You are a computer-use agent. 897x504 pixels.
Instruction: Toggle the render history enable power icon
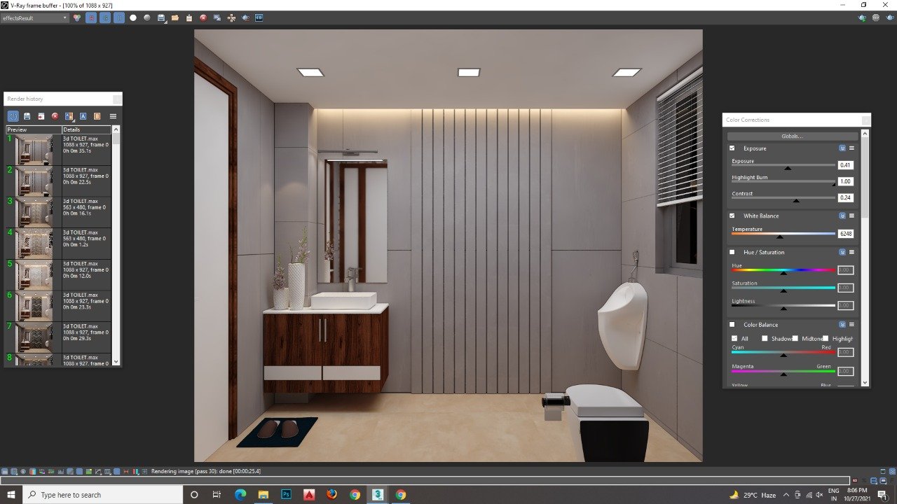tap(13, 116)
